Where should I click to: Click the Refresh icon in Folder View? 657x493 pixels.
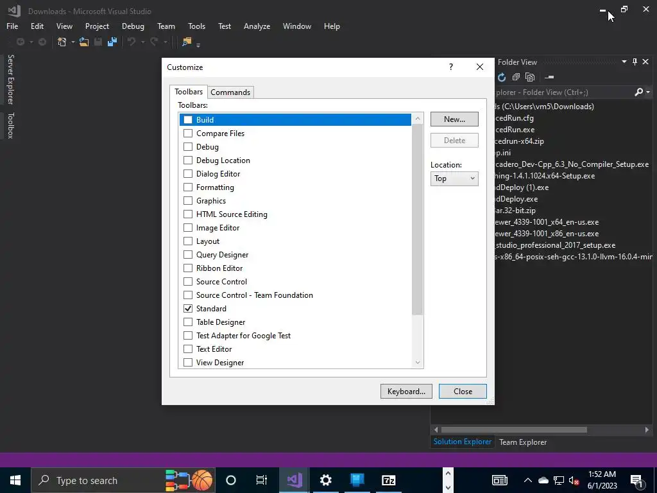(502, 77)
